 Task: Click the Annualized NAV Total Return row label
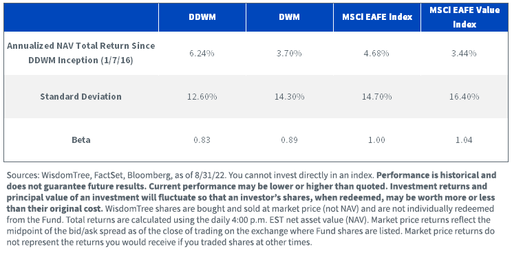(81, 54)
